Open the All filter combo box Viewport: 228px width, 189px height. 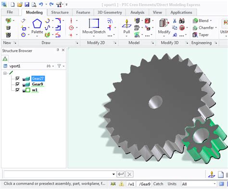199,184
